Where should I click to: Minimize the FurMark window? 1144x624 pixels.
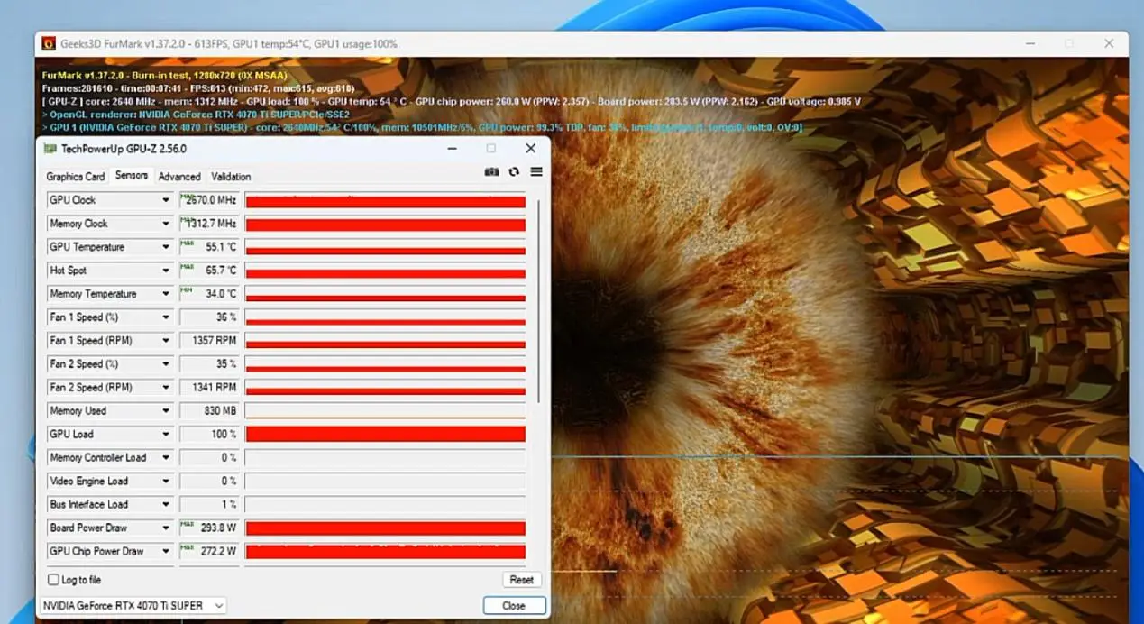[1030, 43]
